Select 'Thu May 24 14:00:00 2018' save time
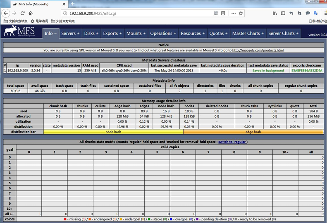Image resolution: width=327 pixels, height=223 pixels. click(x=174, y=71)
